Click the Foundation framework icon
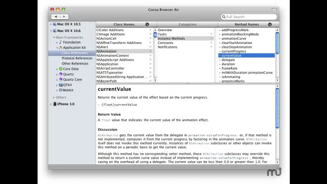This screenshot has width=327, height=184. [61, 42]
